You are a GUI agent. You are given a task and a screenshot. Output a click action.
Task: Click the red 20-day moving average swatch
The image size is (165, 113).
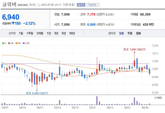click(x=9, y=43)
